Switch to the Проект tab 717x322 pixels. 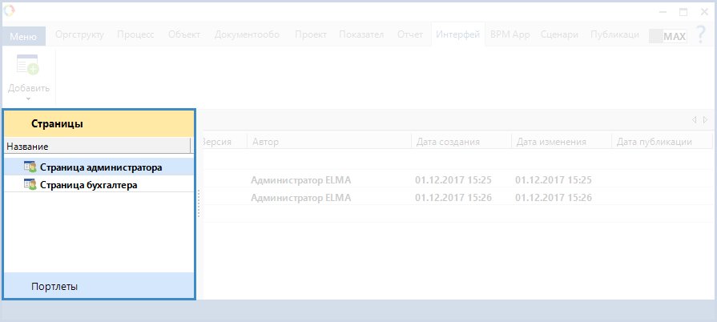(311, 34)
